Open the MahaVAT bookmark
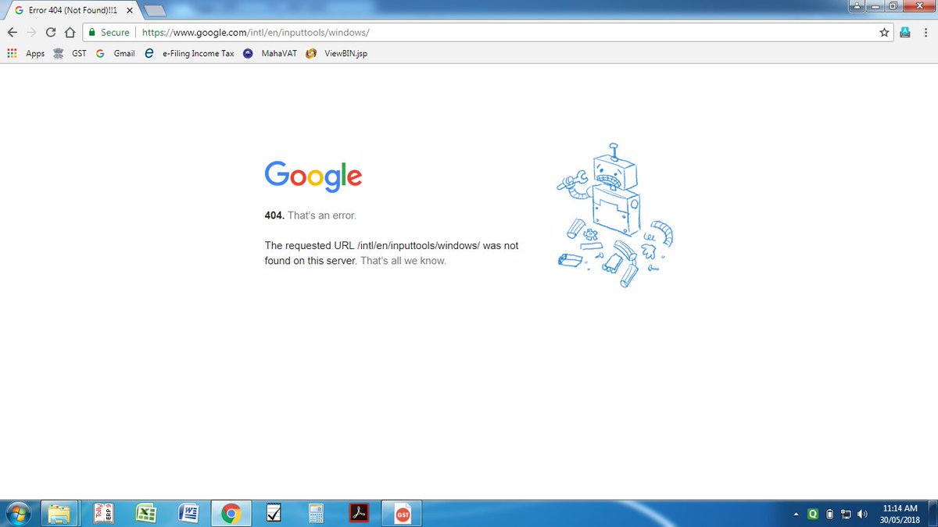938x527 pixels. point(270,54)
